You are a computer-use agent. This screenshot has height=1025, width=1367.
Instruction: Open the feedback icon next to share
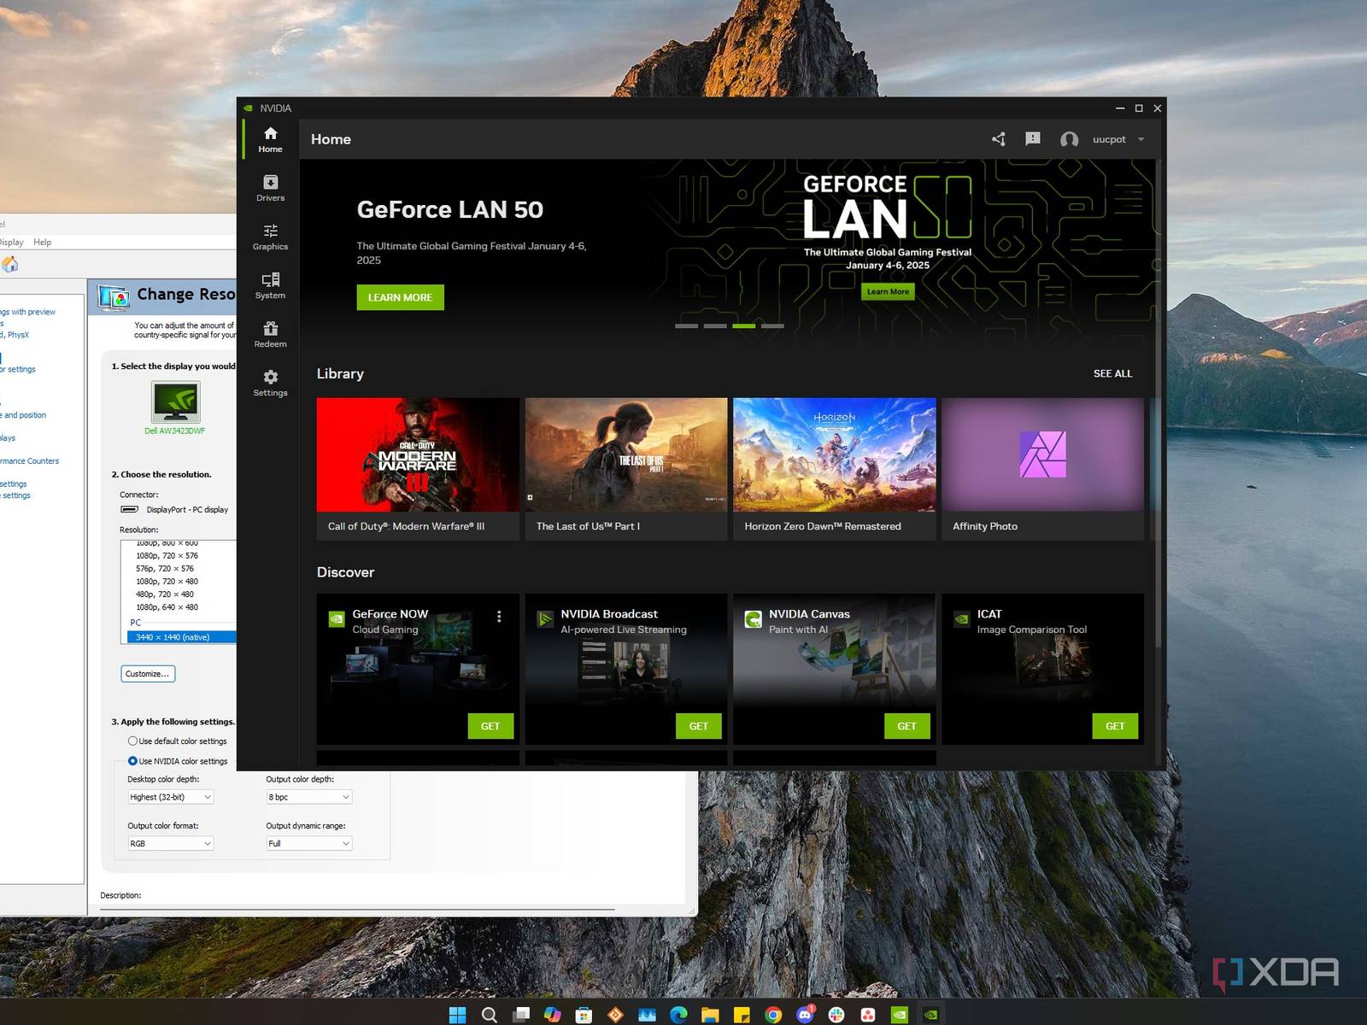pos(1032,138)
